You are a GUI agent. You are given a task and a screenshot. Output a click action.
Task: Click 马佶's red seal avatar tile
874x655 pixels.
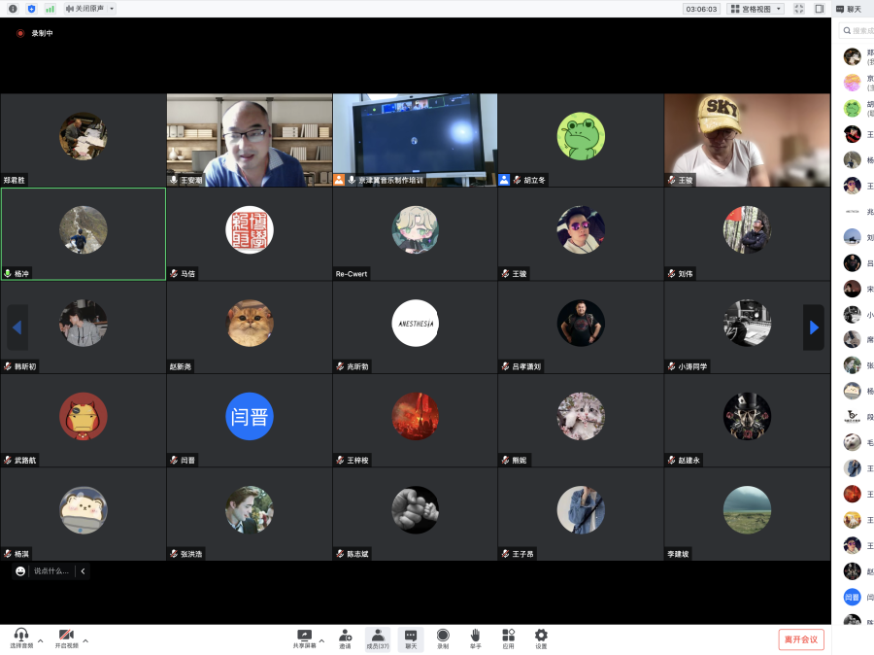(250, 234)
